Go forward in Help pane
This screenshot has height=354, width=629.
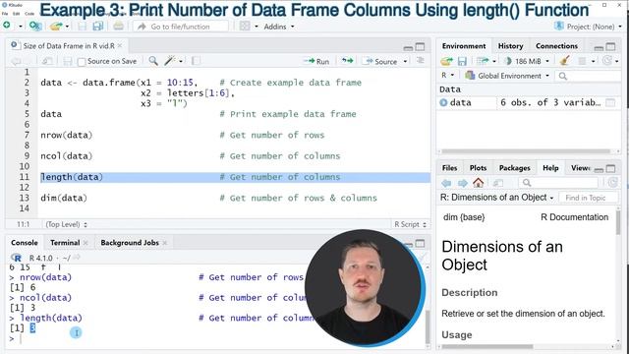(463, 183)
